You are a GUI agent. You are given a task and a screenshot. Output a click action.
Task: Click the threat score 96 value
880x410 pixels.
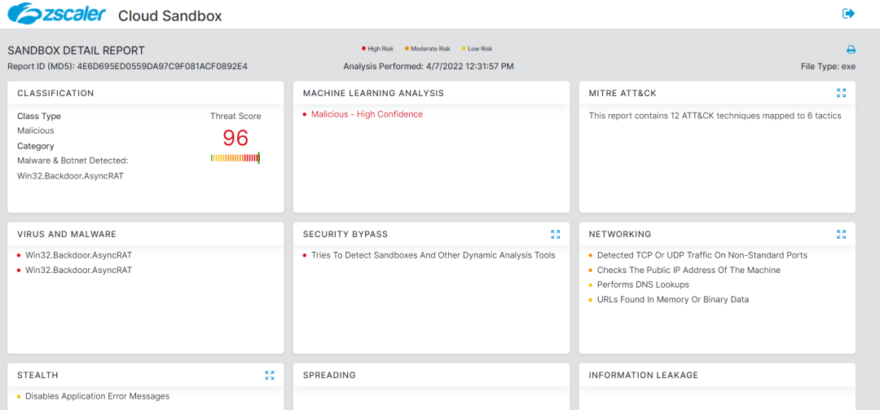coord(235,137)
